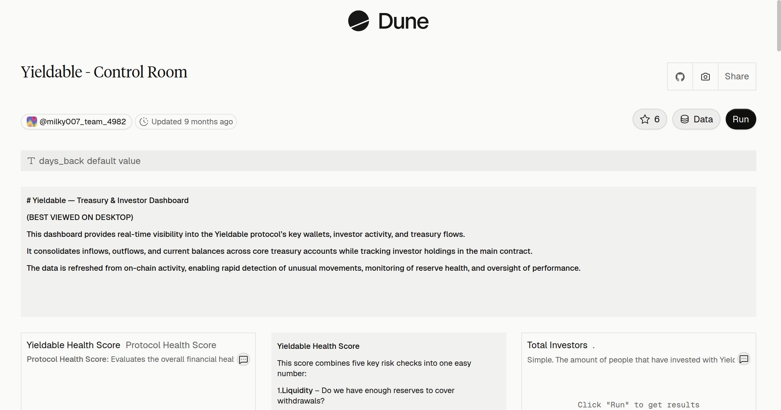This screenshot has width=781, height=410.
Task: Click the Dune logo
Action: 388,21
